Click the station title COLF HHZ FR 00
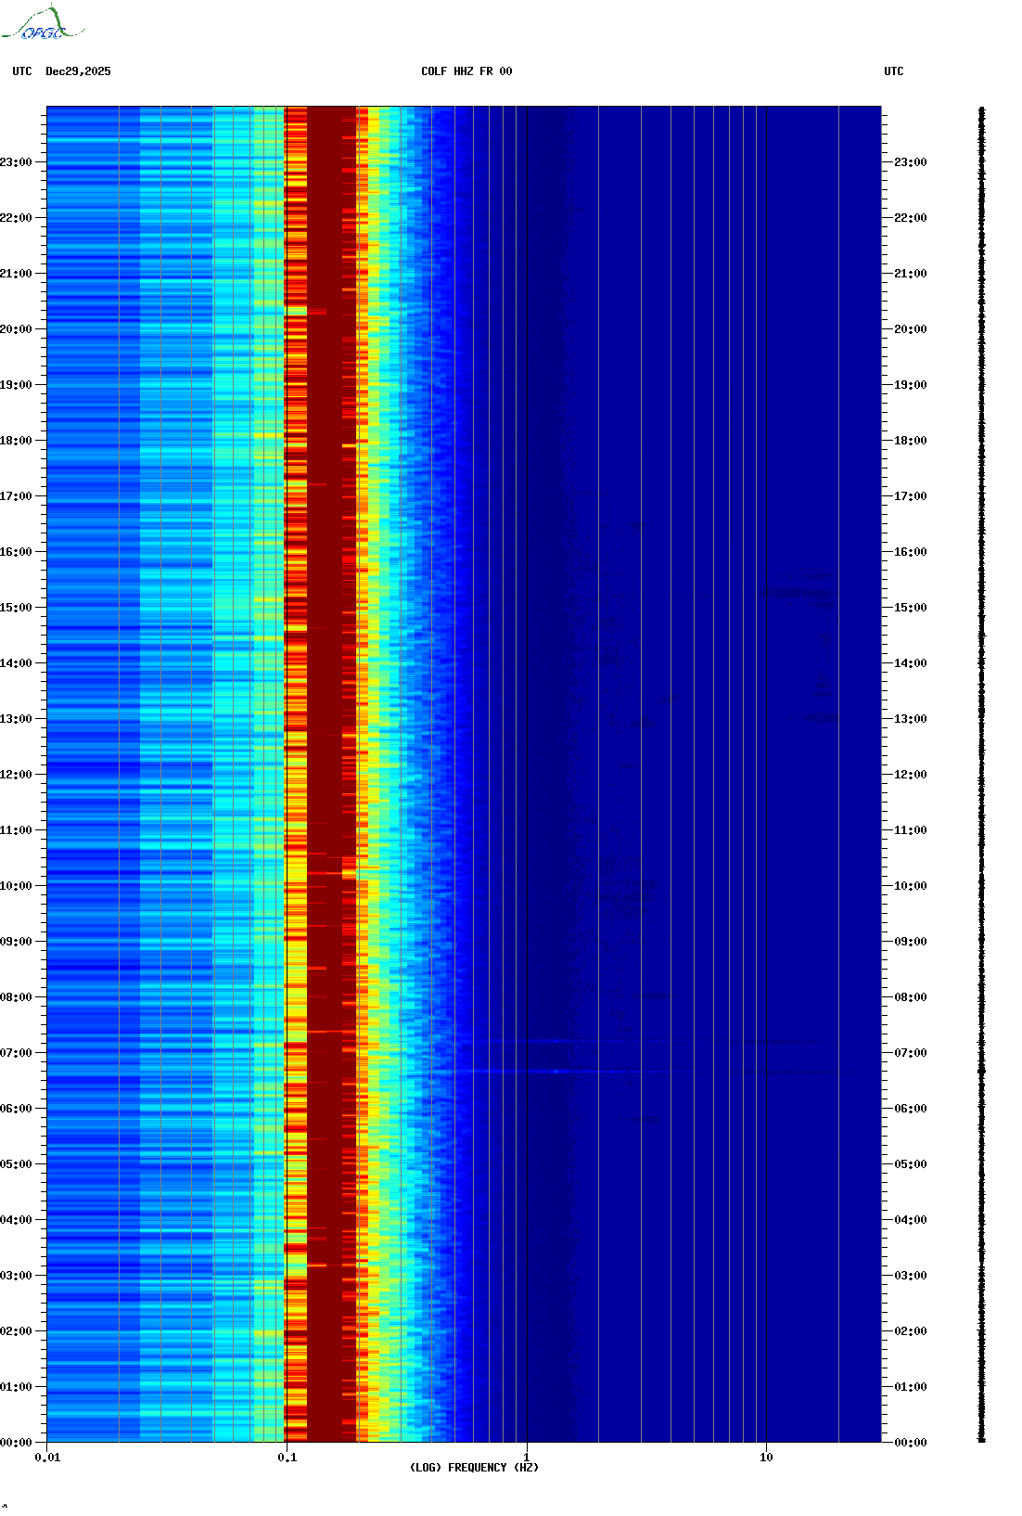1022x1516 pixels. [466, 71]
